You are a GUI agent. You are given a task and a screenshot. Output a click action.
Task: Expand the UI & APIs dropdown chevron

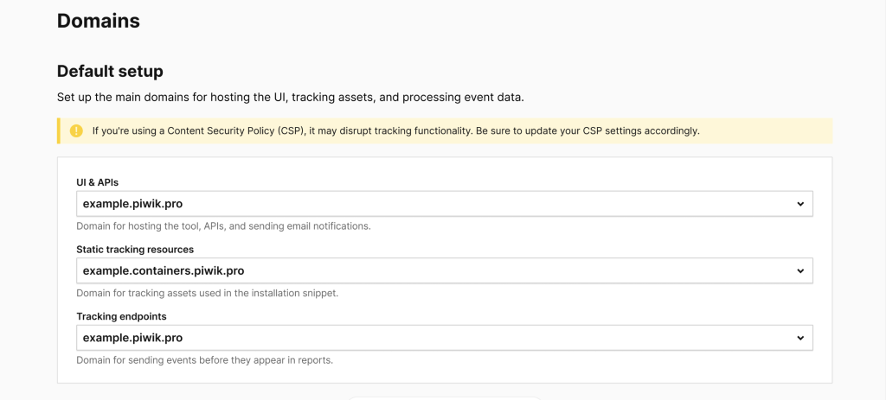click(800, 204)
